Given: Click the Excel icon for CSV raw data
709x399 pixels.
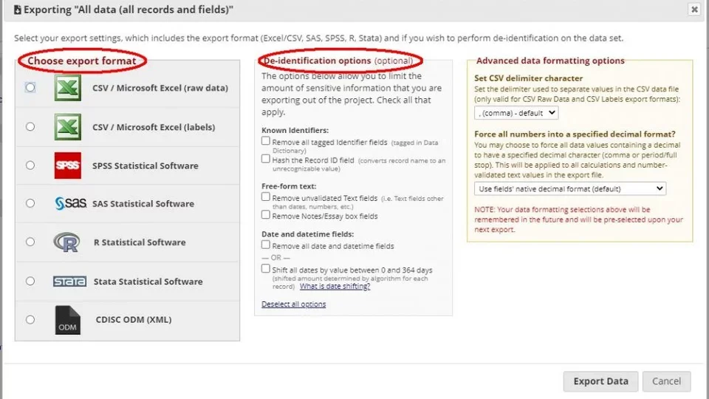Looking at the screenshot, I should [x=67, y=88].
